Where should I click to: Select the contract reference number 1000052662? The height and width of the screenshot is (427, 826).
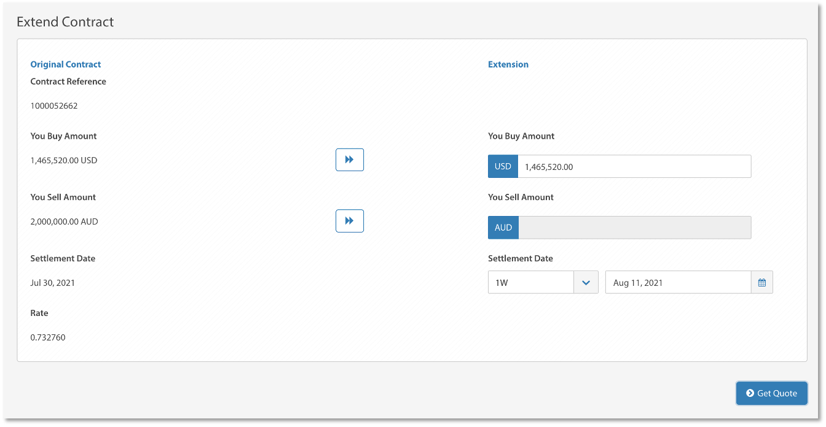click(x=54, y=106)
